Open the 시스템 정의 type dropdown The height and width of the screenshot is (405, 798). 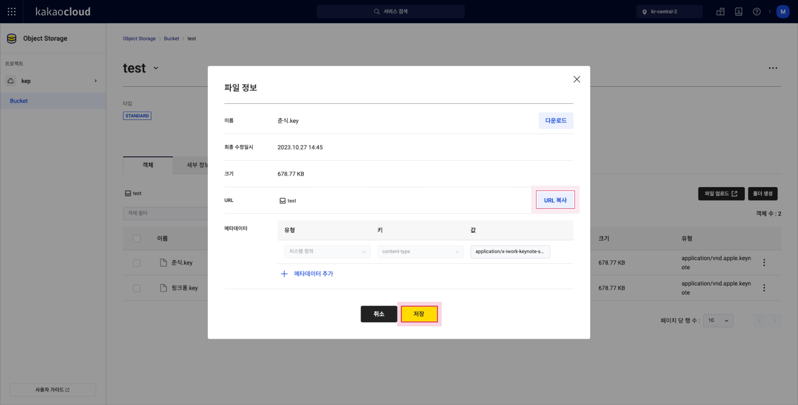click(x=327, y=251)
